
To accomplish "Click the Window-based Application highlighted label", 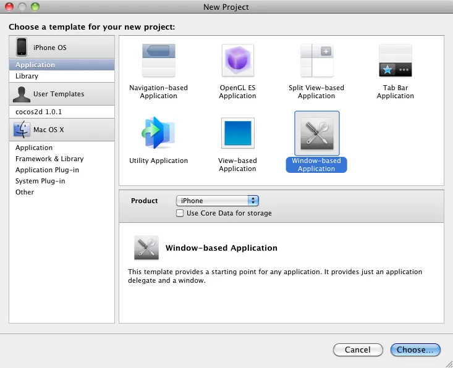I will 316,165.
